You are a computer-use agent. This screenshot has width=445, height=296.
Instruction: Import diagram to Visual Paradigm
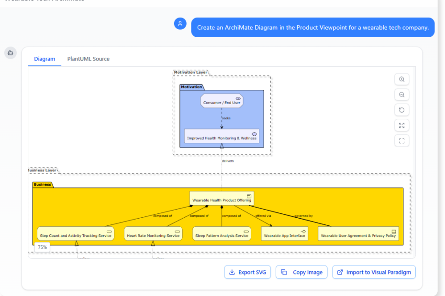[374, 272]
